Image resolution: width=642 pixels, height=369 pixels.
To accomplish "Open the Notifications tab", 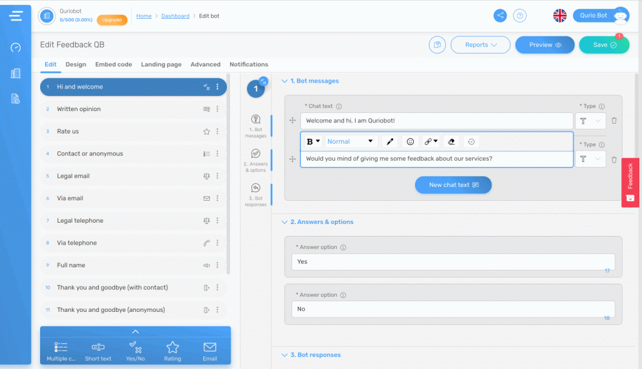I will click(x=248, y=65).
